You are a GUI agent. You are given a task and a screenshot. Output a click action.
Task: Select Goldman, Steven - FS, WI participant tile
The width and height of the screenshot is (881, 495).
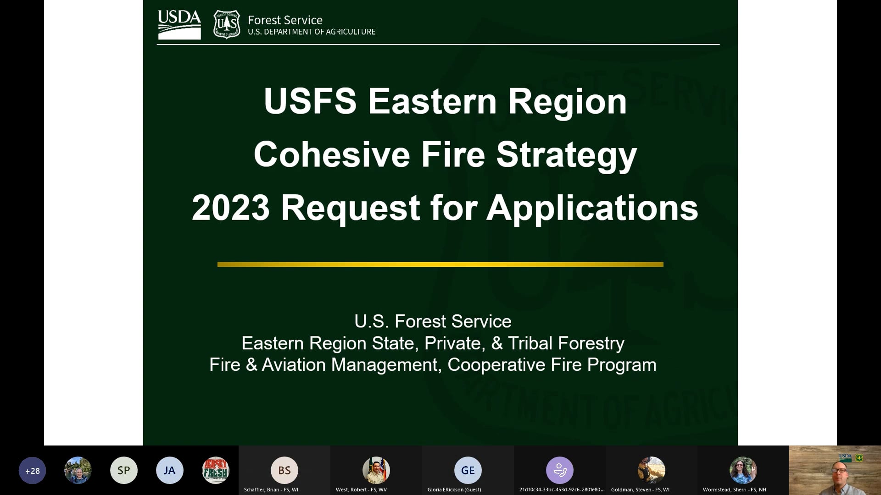click(x=651, y=470)
